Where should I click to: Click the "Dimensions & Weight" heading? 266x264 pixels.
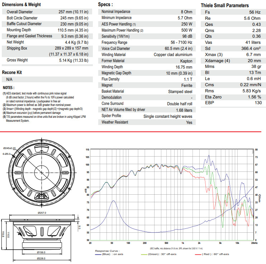click(22, 5)
